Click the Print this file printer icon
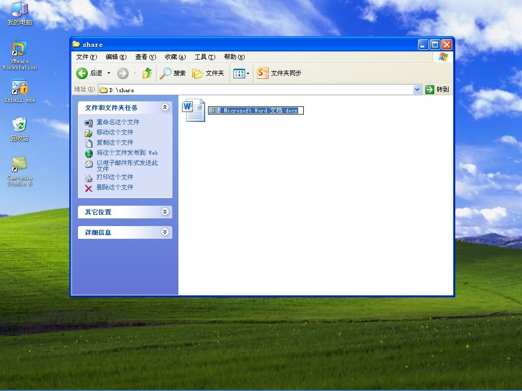The width and height of the screenshot is (522, 391). (x=89, y=178)
